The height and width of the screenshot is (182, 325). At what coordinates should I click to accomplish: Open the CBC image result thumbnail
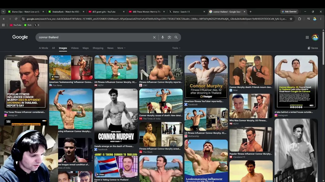161,67
